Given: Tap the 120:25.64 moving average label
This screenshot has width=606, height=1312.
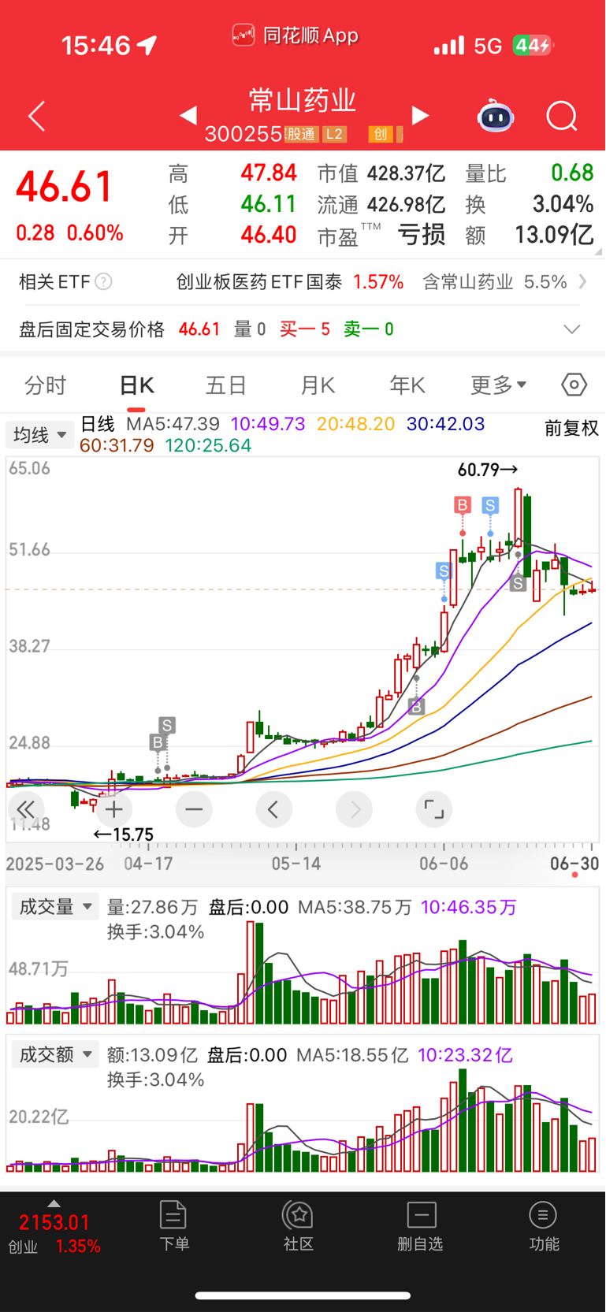Looking at the screenshot, I should click(208, 445).
